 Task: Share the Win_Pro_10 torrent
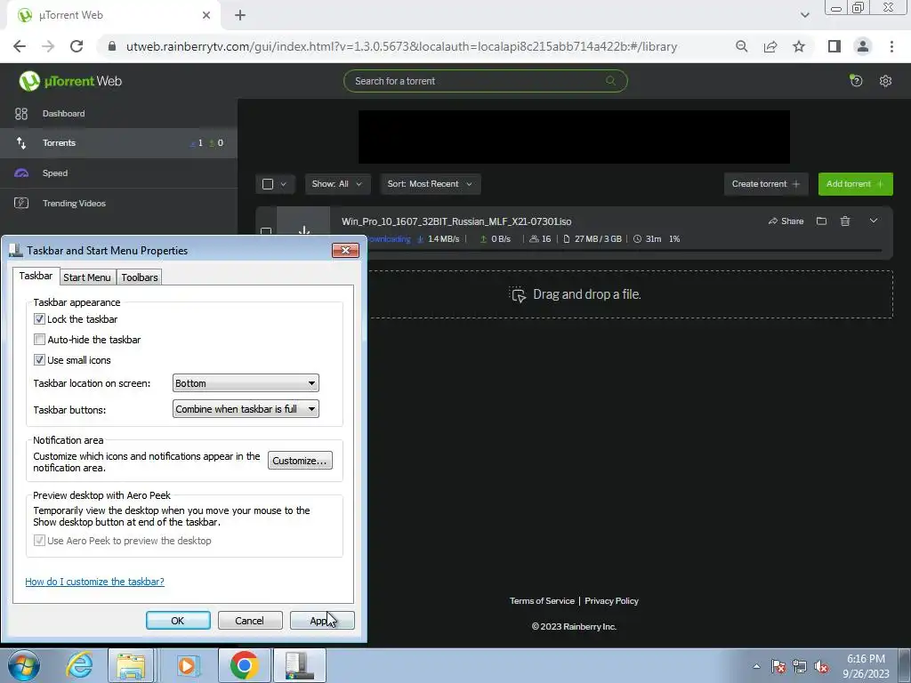(x=786, y=221)
